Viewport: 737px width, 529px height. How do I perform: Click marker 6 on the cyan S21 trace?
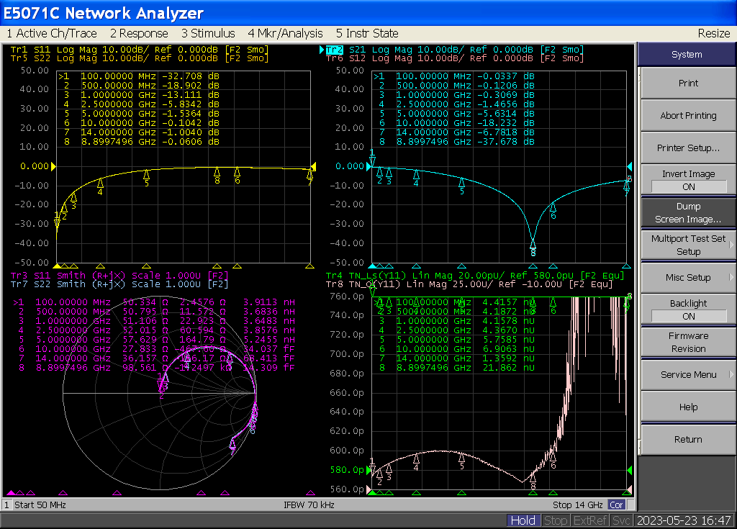(x=553, y=208)
